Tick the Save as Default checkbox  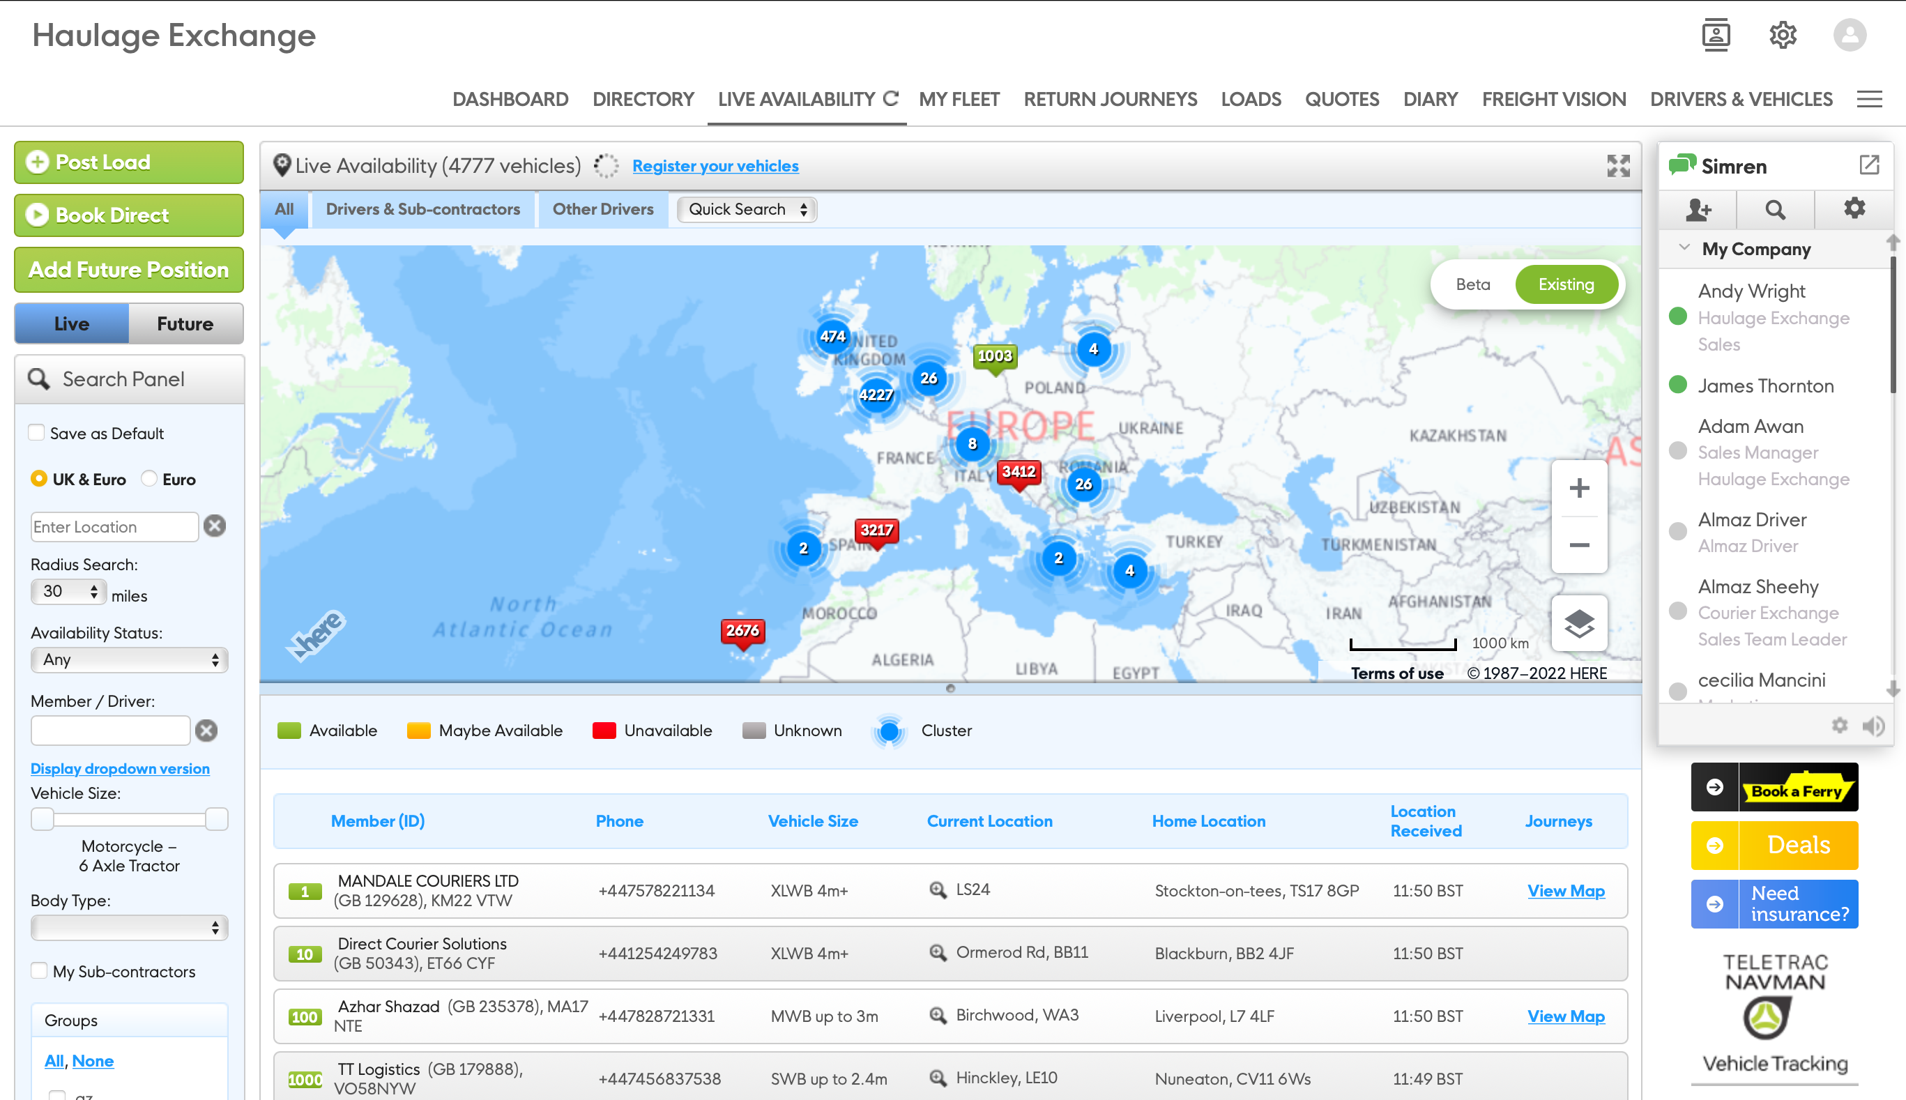click(x=36, y=433)
